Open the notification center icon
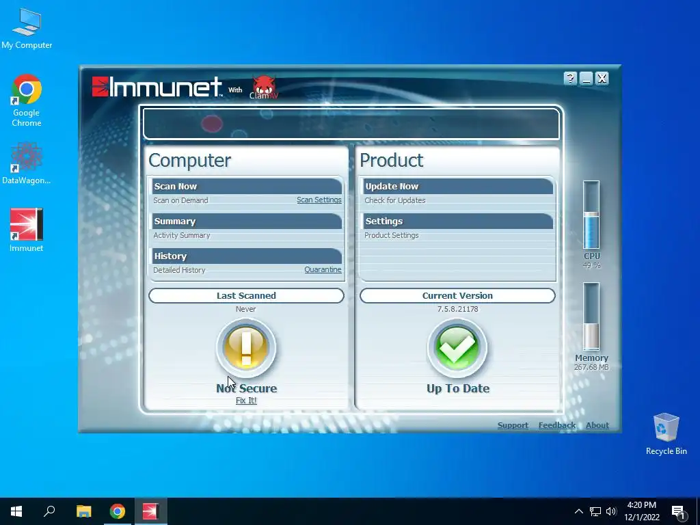The height and width of the screenshot is (525, 700). (678, 513)
